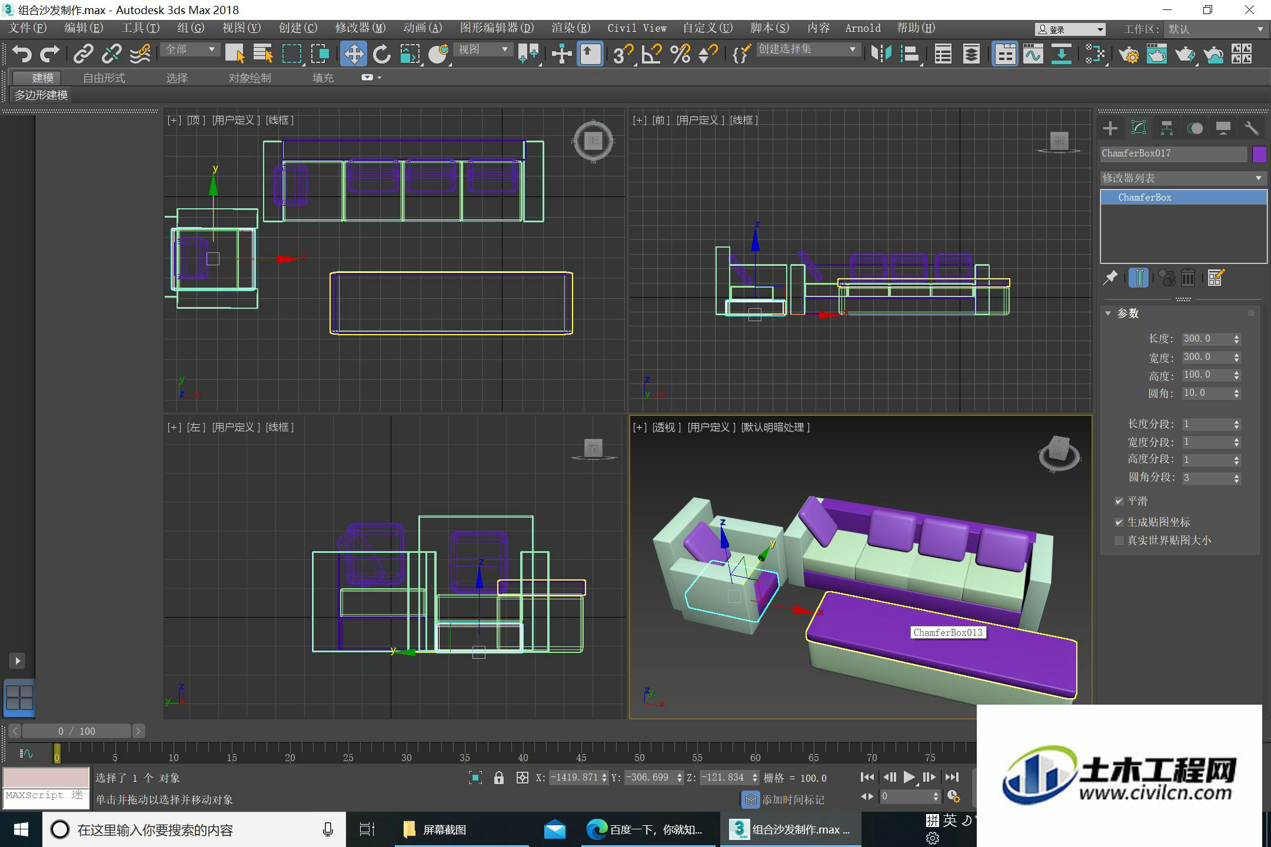Click the [默认明暗处理] shading label

(776, 428)
